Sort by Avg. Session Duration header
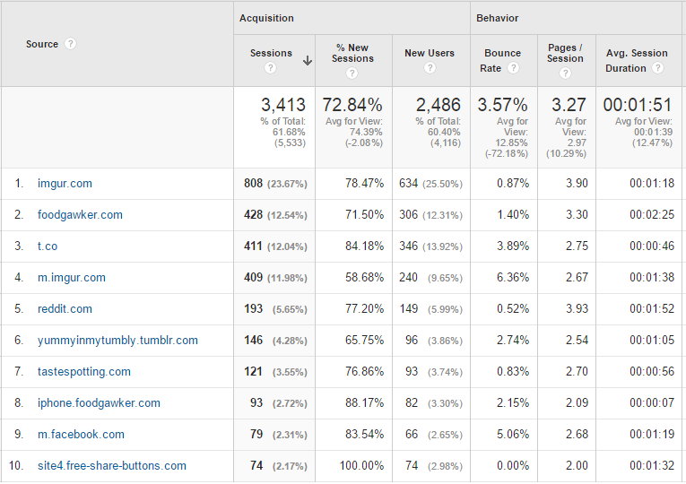 pos(637,60)
